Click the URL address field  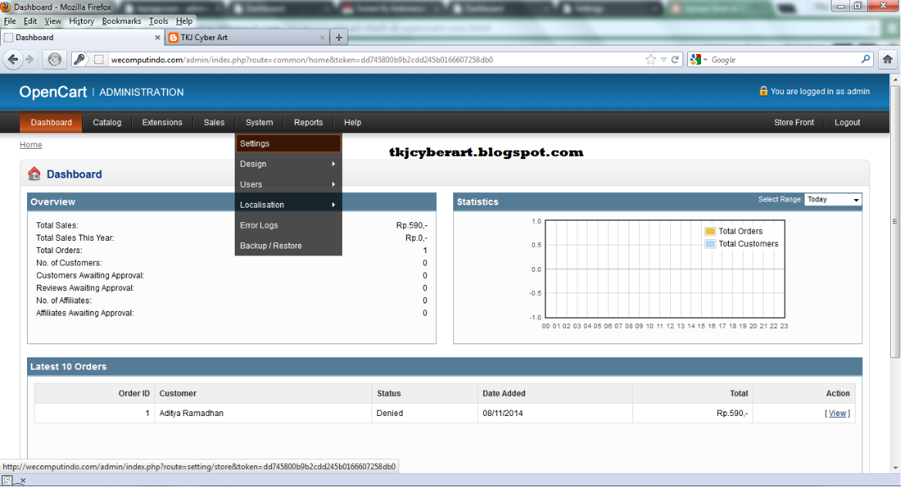coord(374,59)
